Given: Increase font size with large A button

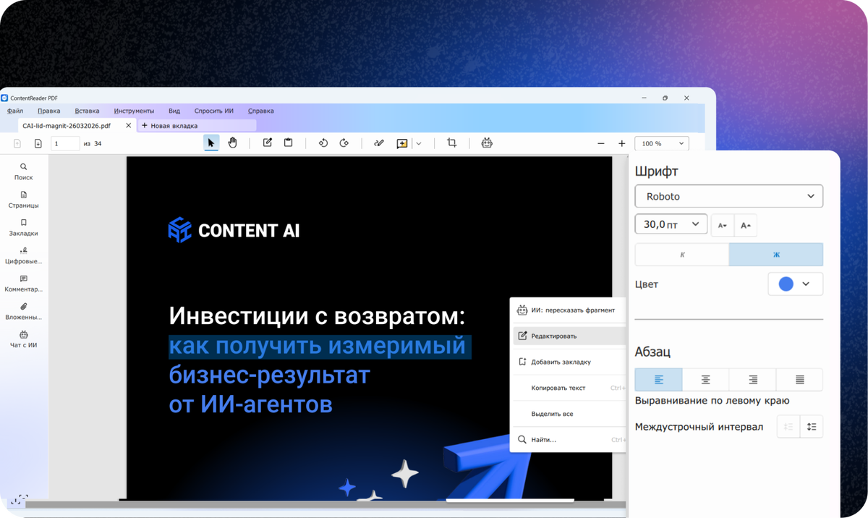Looking at the screenshot, I should point(746,225).
